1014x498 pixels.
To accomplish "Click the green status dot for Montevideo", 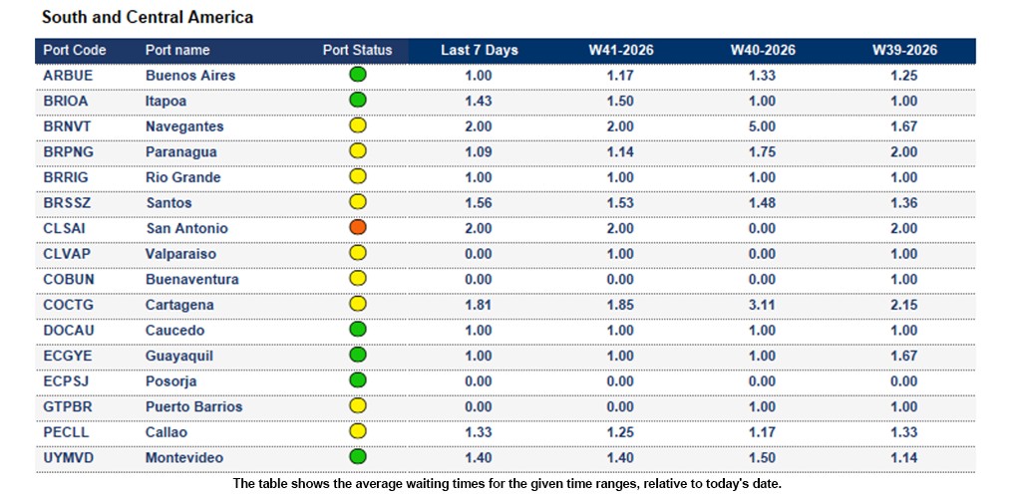I will pos(358,456).
